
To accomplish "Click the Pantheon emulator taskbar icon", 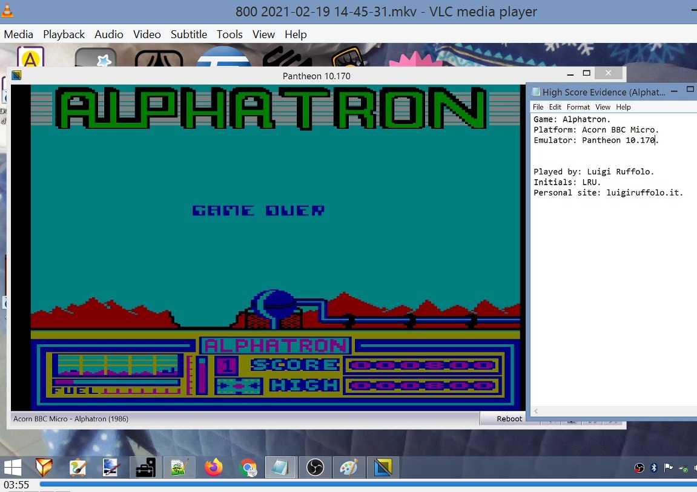I will click(x=383, y=467).
